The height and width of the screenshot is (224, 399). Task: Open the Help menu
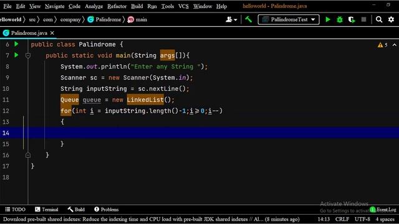tap(221, 6)
